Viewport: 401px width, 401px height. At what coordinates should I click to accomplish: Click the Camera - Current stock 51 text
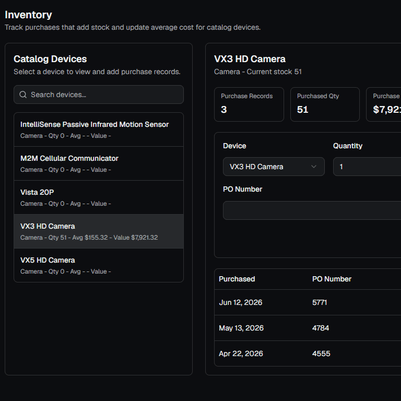tap(258, 72)
